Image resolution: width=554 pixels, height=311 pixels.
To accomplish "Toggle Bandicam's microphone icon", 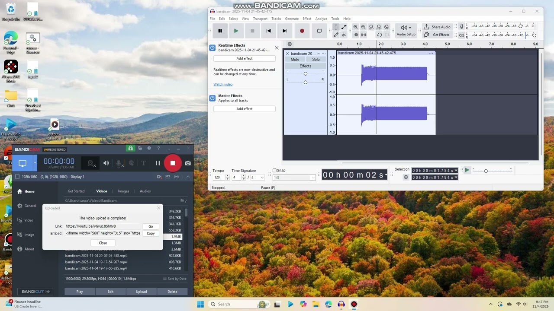I will pyautogui.click(x=119, y=163).
